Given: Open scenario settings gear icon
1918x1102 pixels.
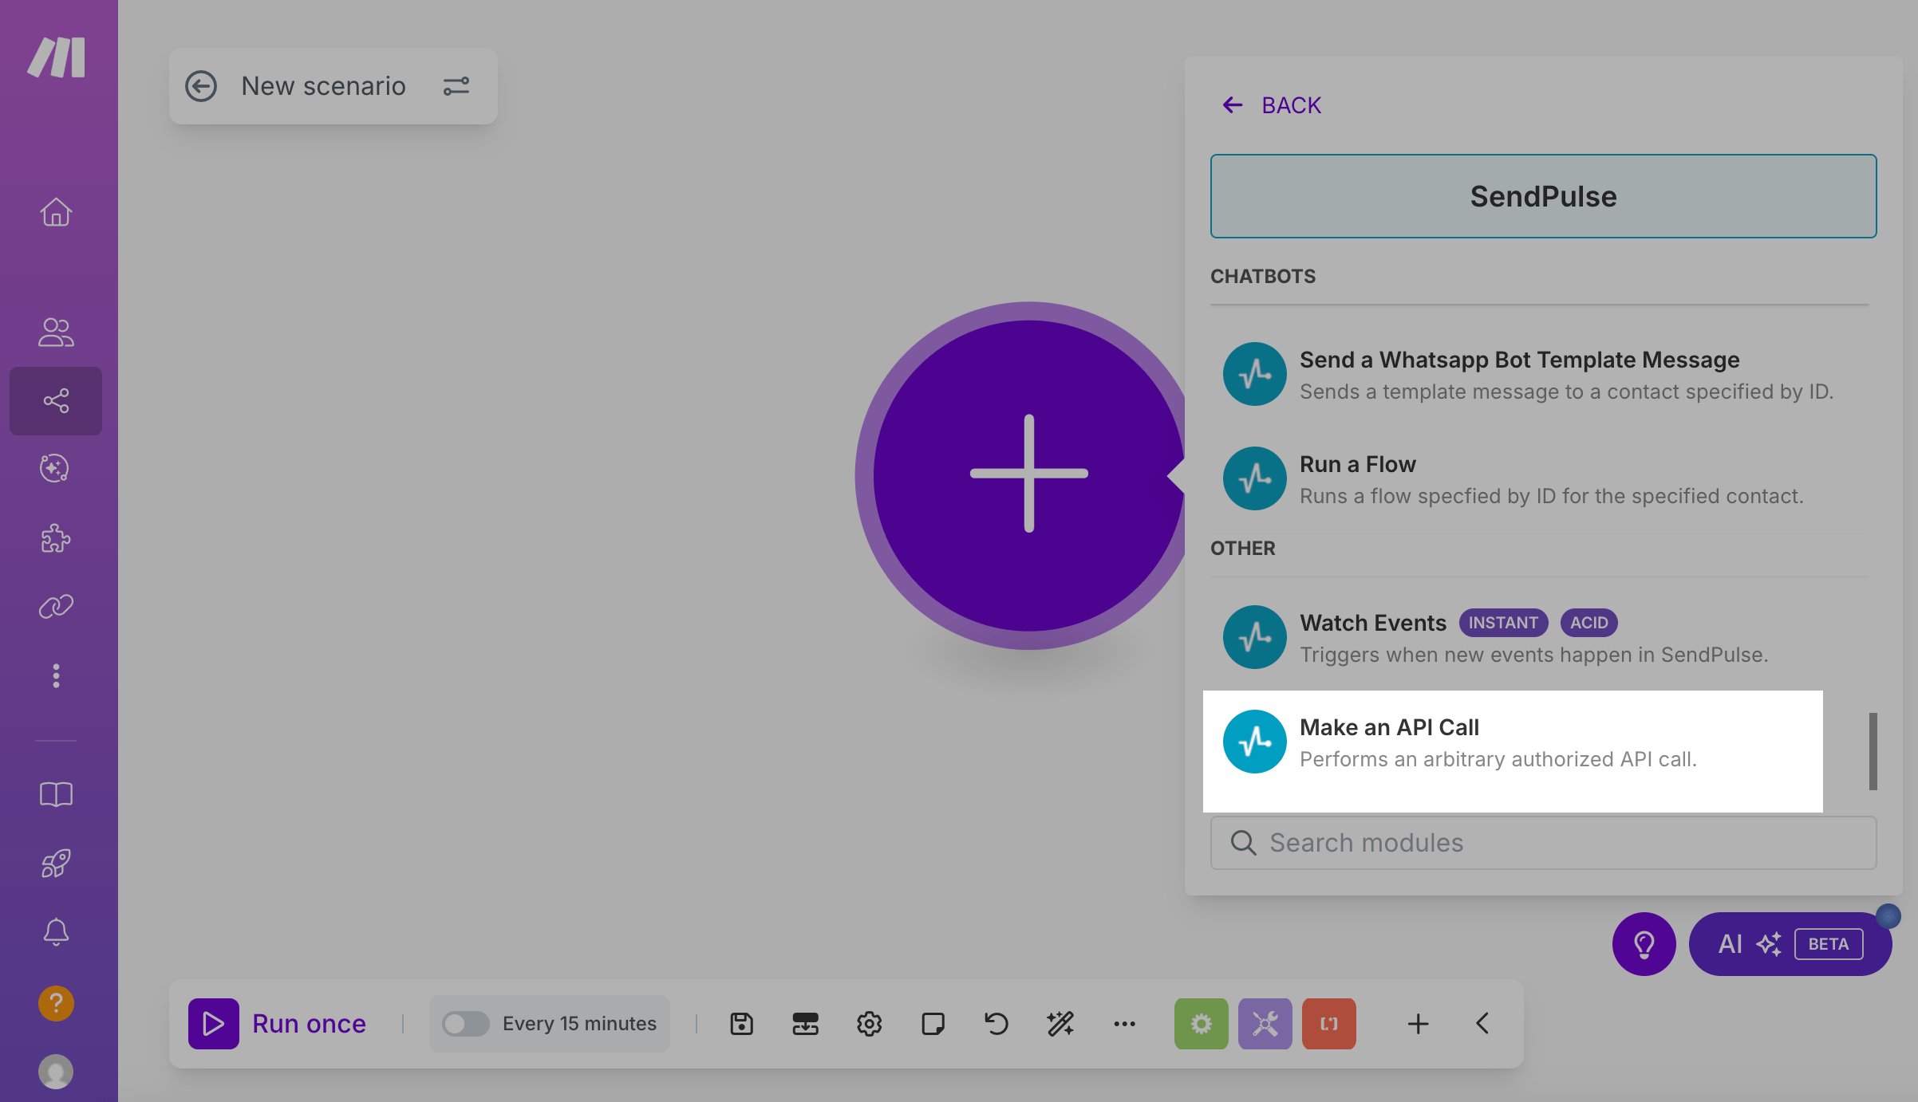Looking at the screenshot, I should [x=869, y=1024].
